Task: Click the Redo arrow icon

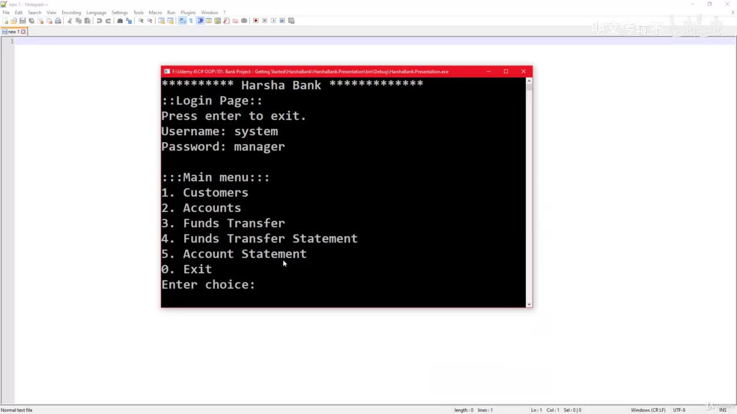Action: [x=108, y=21]
